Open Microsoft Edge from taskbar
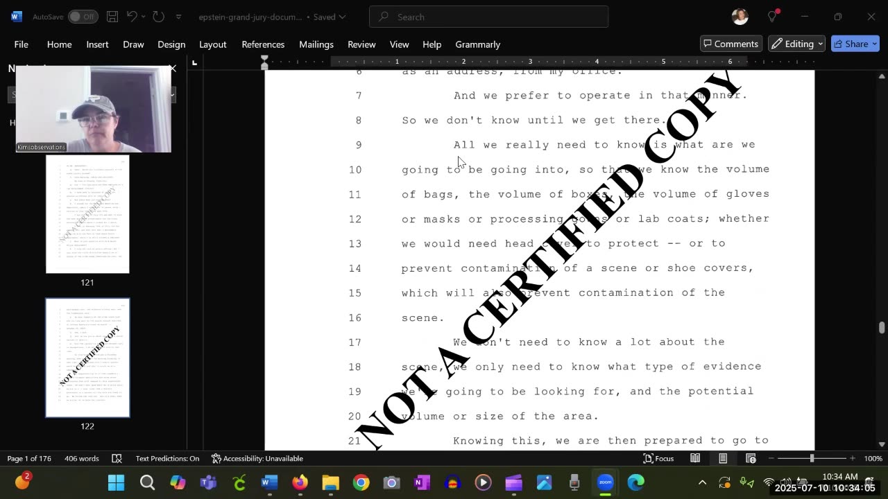 [635, 482]
